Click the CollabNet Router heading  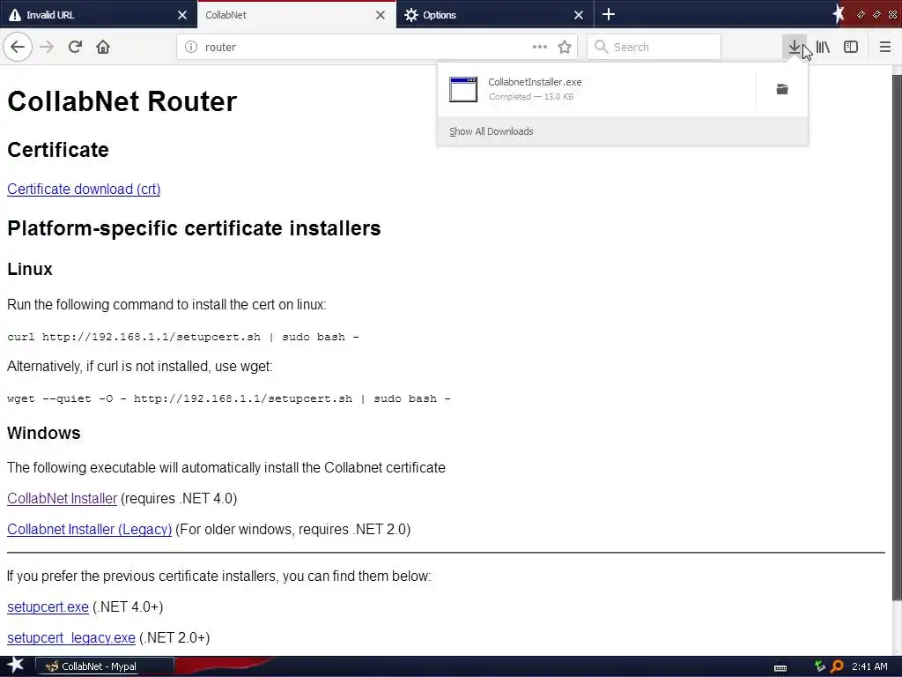point(122,101)
